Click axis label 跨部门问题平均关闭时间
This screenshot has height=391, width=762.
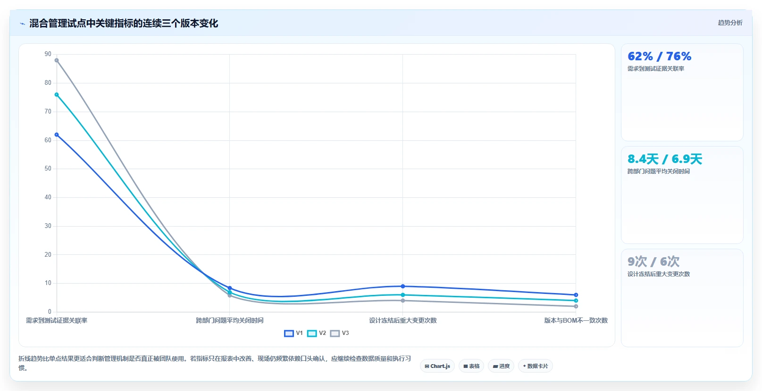(x=230, y=320)
